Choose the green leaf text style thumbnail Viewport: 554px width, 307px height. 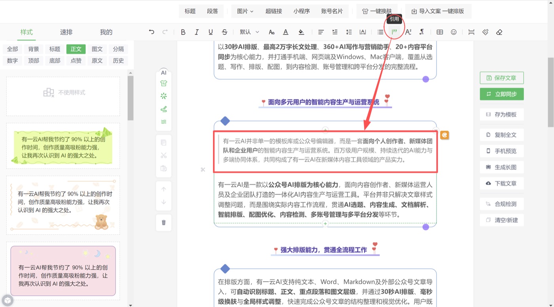63,146
